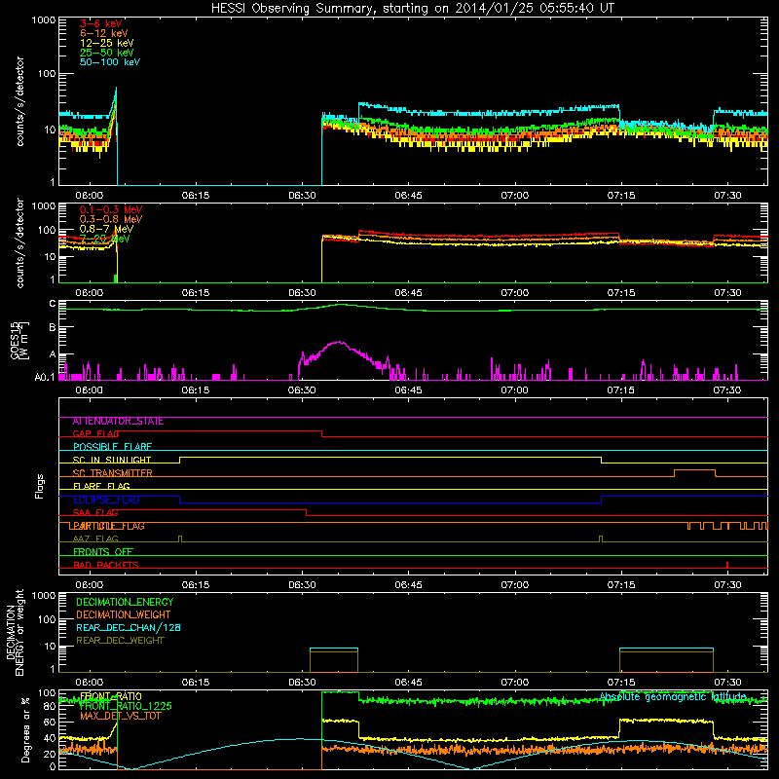Select the SC_TRANSMITTER flag label
Viewport: 779px width, 779px height.
coord(112,473)
